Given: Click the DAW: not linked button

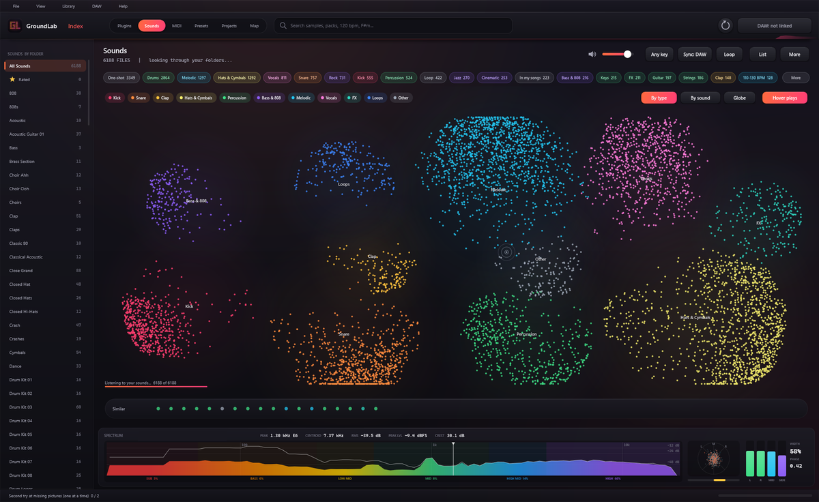Looking at the screenshot, I should [775, 25].
